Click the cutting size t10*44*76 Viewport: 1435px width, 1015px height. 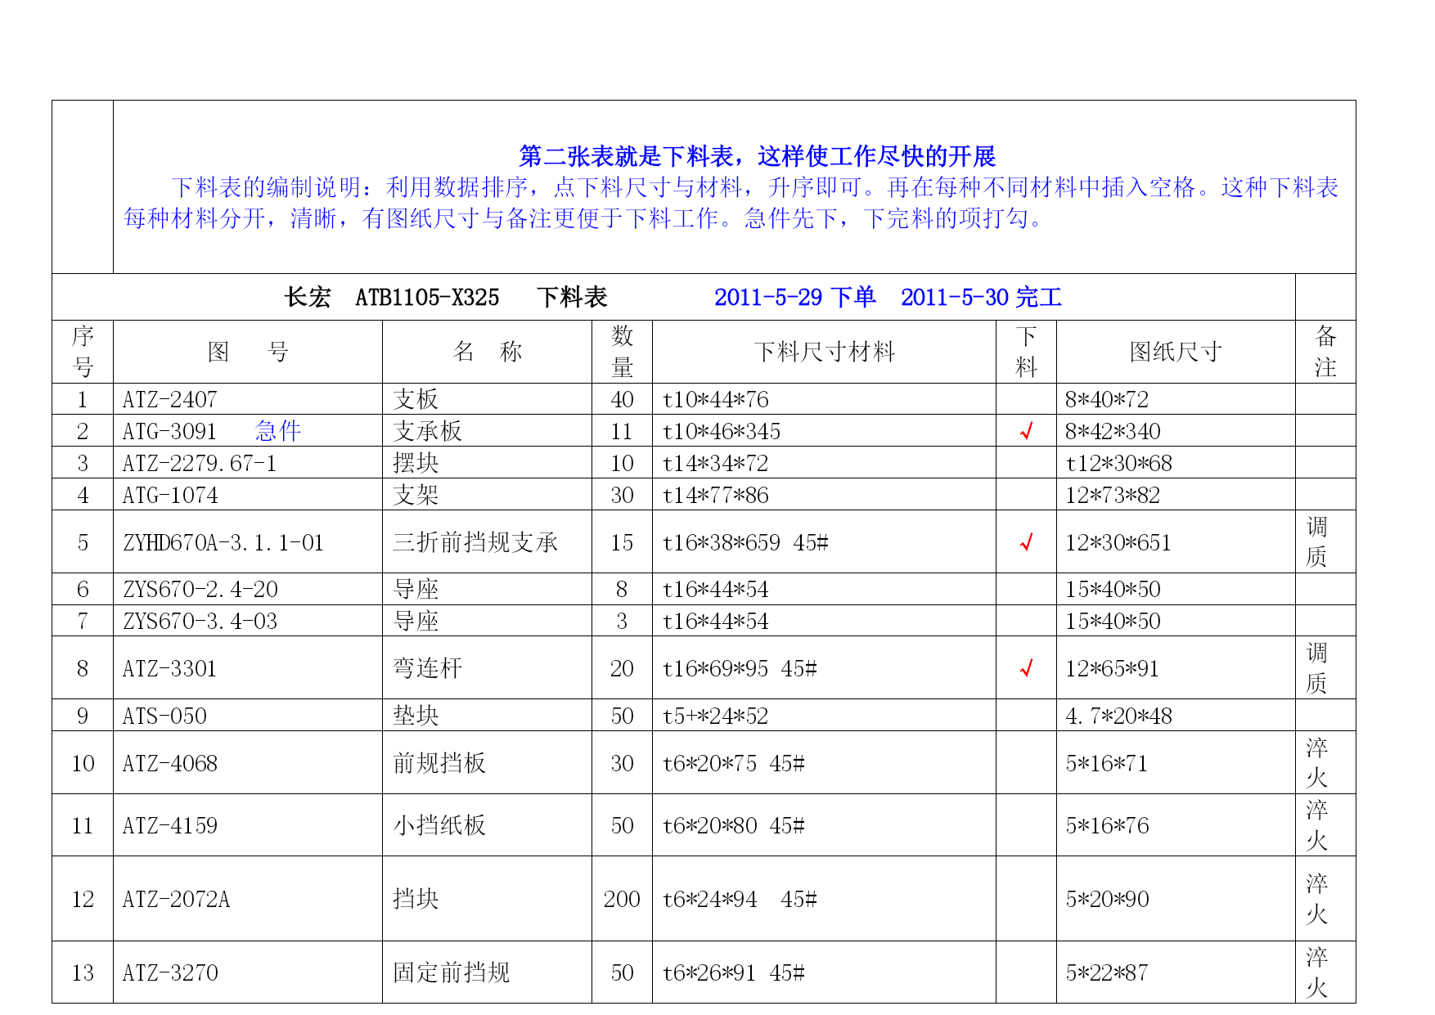[716, 400]
